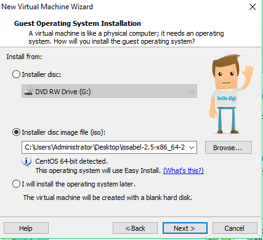The height and width of the screenshot is (240, 263).
Task: Select the Installer disc radio button
Action: [16, 74]
